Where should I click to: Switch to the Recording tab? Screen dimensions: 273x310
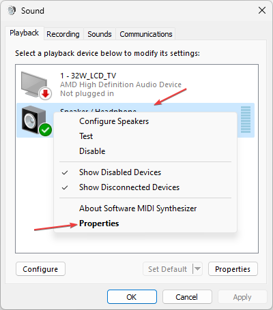click(x=63, y=34)
